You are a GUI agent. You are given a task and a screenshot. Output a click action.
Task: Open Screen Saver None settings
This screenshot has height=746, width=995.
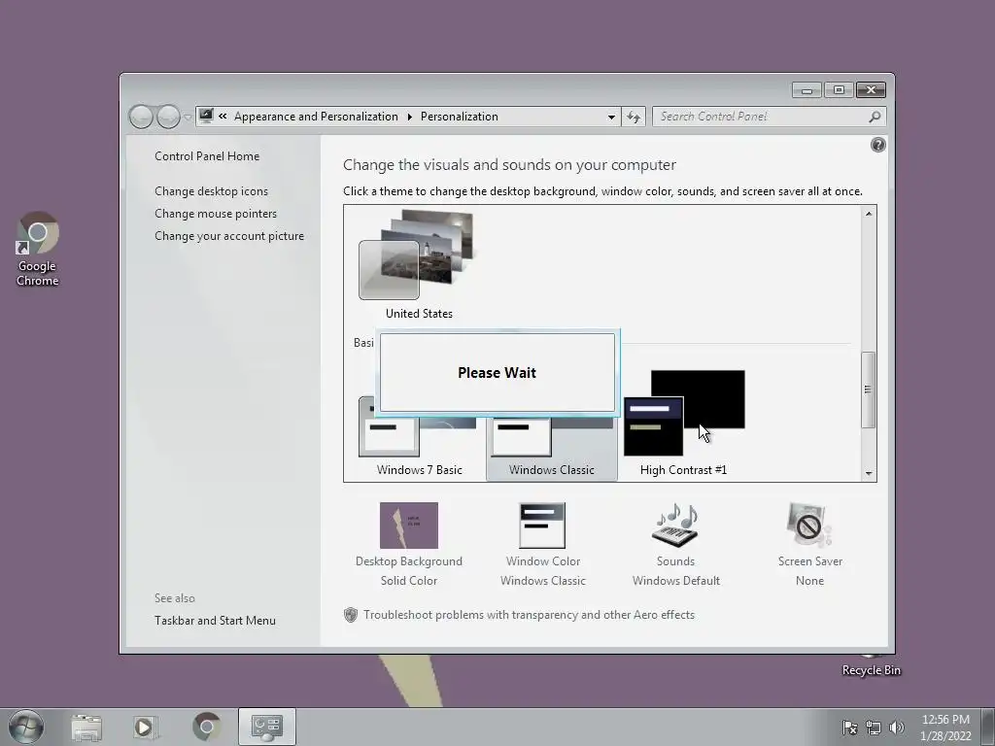809,545
